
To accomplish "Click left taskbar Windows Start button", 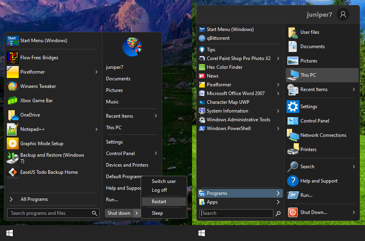I will pyautogui.click(x=10, y=233).
